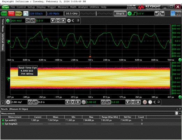Click the Stop'd status button

pyautogui.click(x=120, y=14)
